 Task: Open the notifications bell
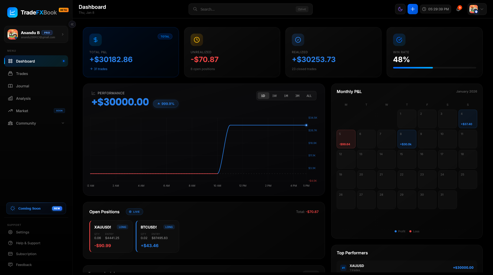point(458,9)
